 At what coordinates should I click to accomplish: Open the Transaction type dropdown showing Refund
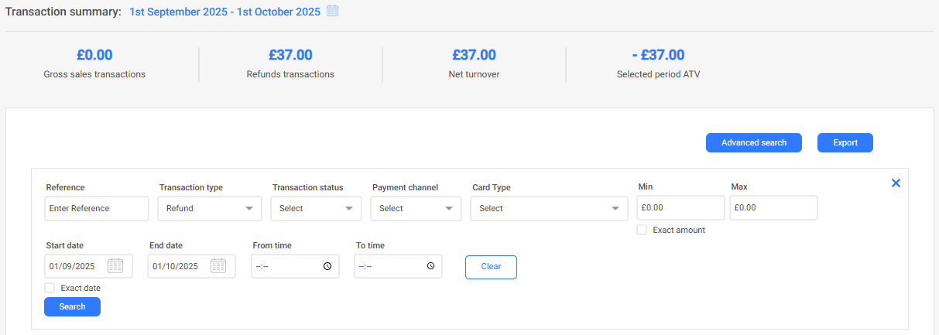click(x=209, y=208)
